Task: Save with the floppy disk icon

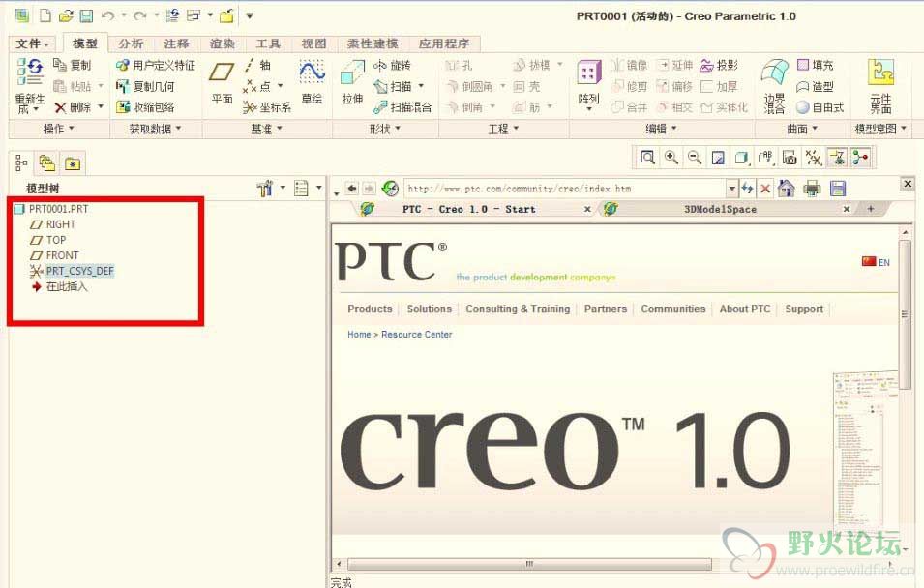Action: 86,15
